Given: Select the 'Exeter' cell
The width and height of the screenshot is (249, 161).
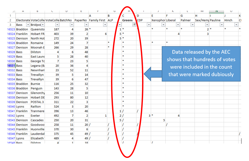Looking at the screenshot, I should (38, 116).
